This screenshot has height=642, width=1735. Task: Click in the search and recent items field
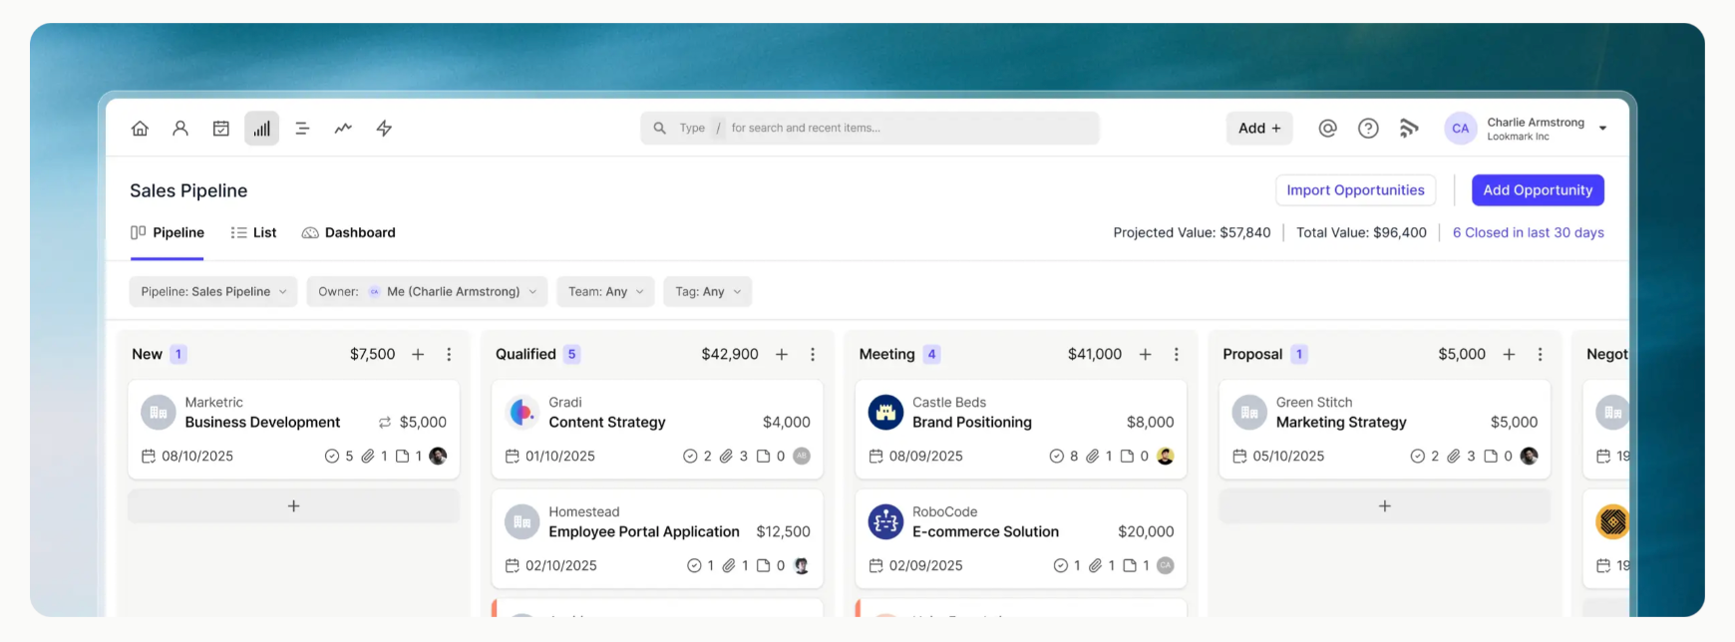pos(869,129)
